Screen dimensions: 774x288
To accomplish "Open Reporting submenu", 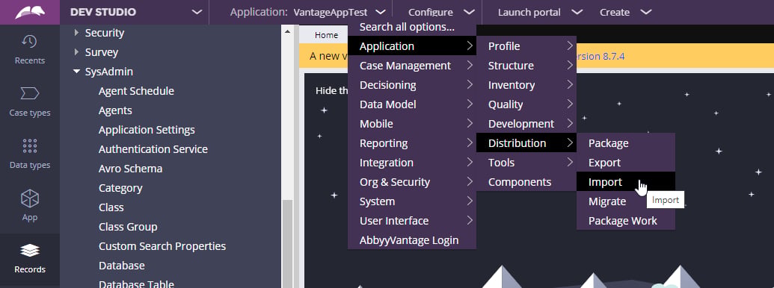I will click(x=412, y=143).
